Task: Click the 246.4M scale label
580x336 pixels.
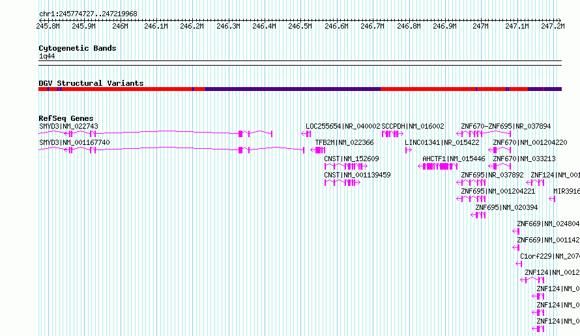Action: point(264,26)
